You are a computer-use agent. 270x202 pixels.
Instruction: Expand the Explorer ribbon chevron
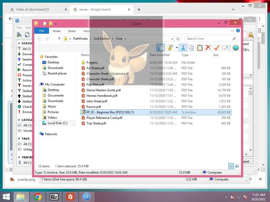(x=232, y=31)
